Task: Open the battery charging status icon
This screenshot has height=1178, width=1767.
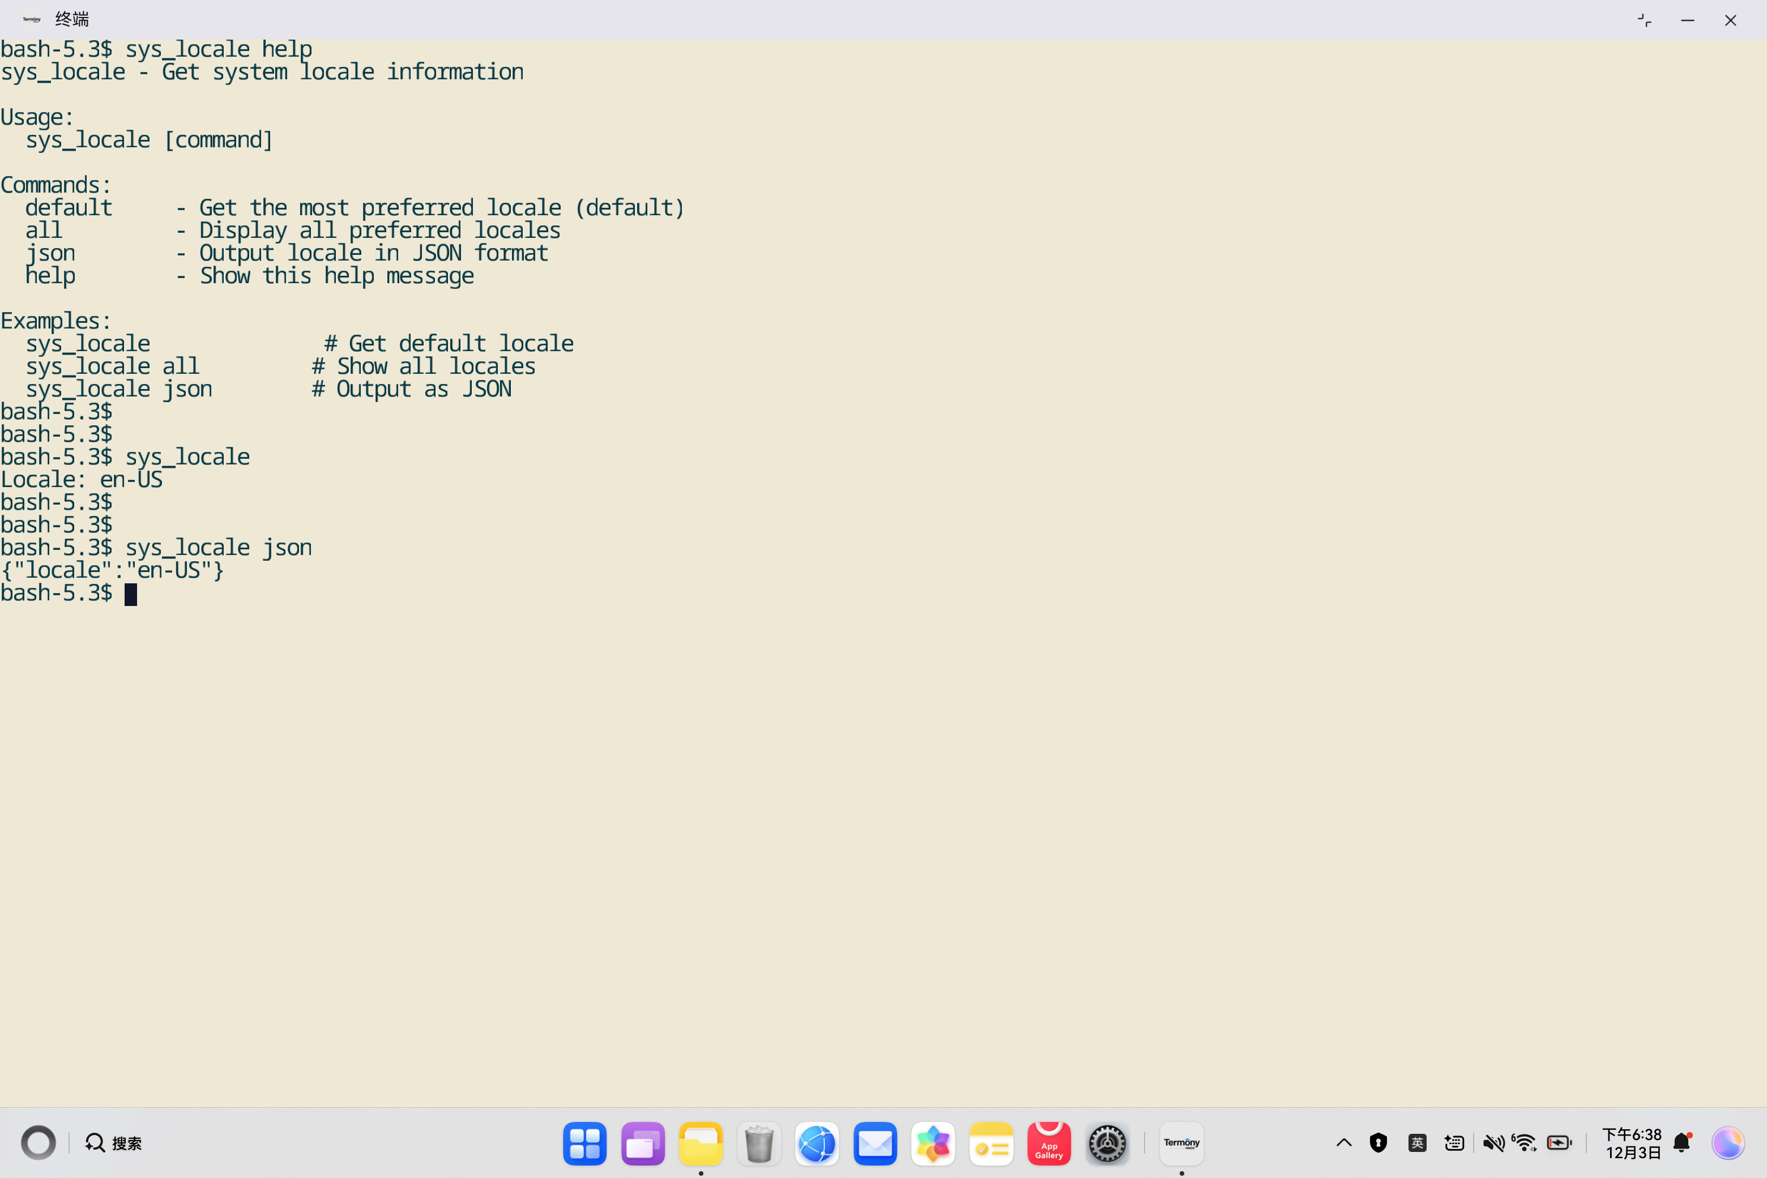Action: click(1559, 1143)
